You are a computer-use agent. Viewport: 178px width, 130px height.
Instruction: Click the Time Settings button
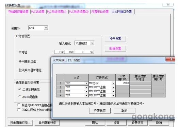115,49
